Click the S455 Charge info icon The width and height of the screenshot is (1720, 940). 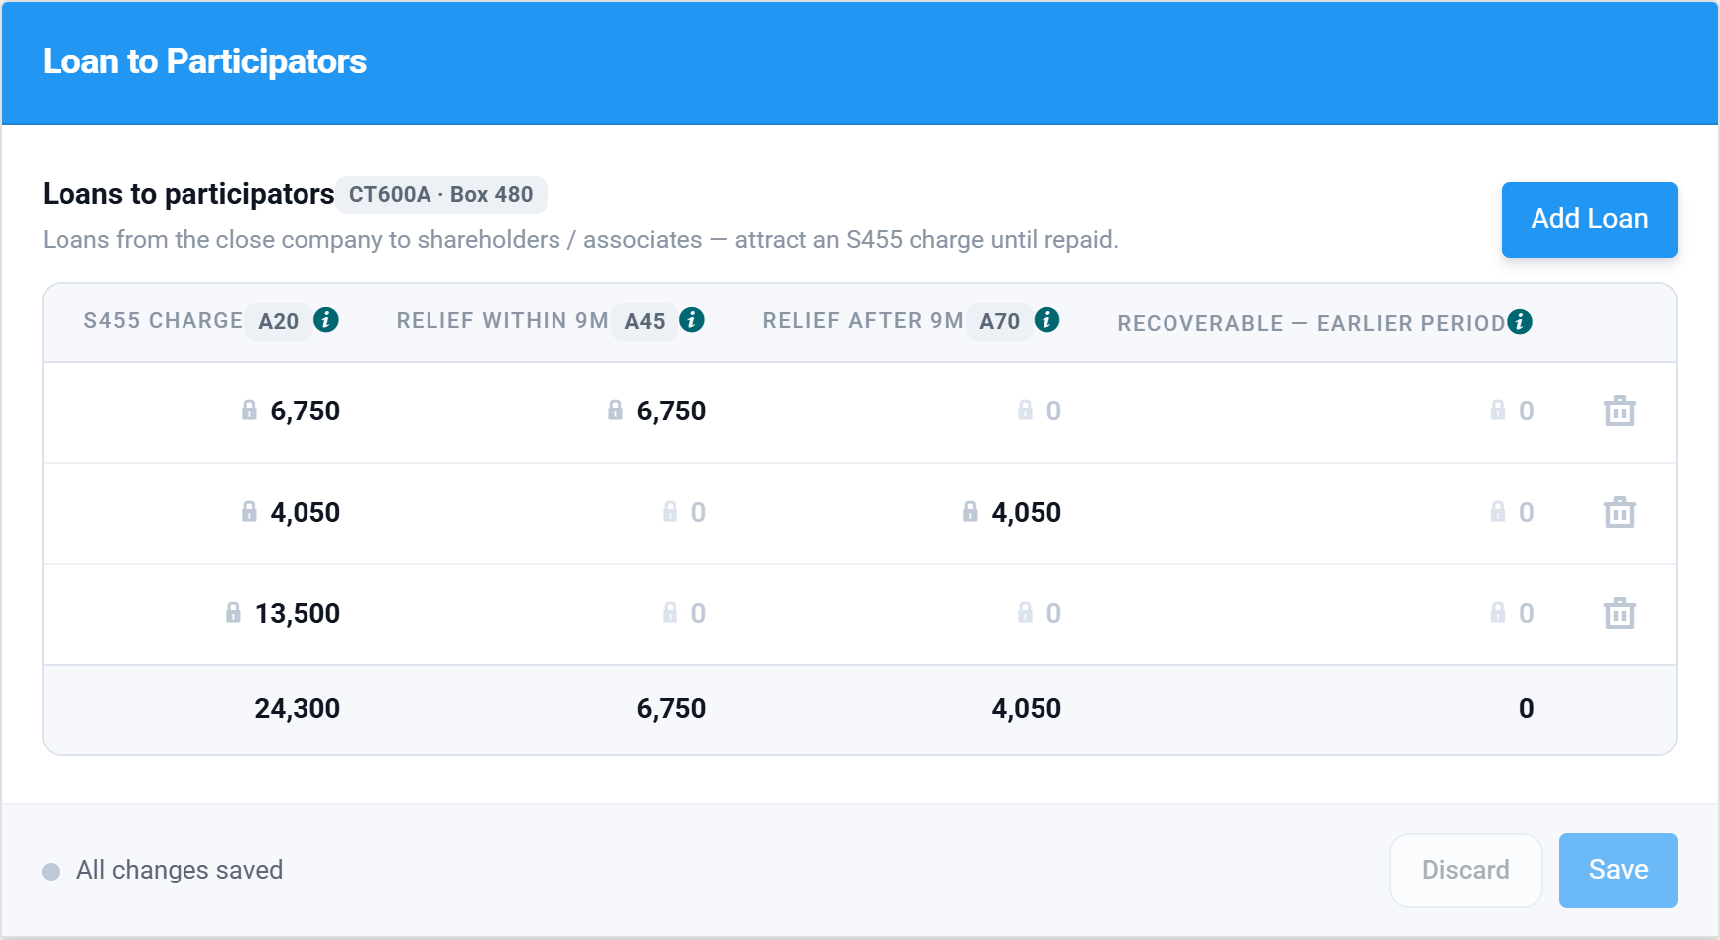326,320
